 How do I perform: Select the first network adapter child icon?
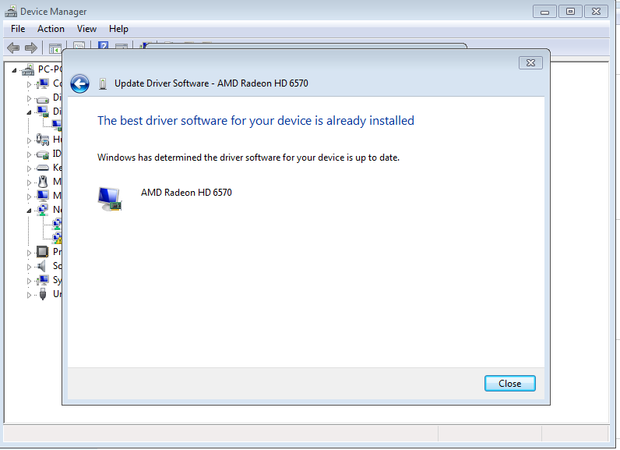57,224
